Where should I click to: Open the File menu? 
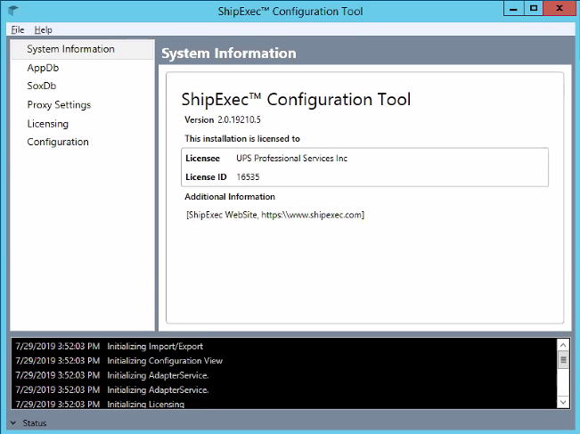[18, 29]
